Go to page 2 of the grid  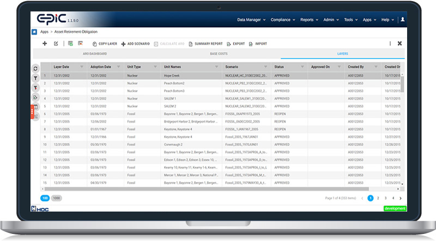[x=378, y=198]
